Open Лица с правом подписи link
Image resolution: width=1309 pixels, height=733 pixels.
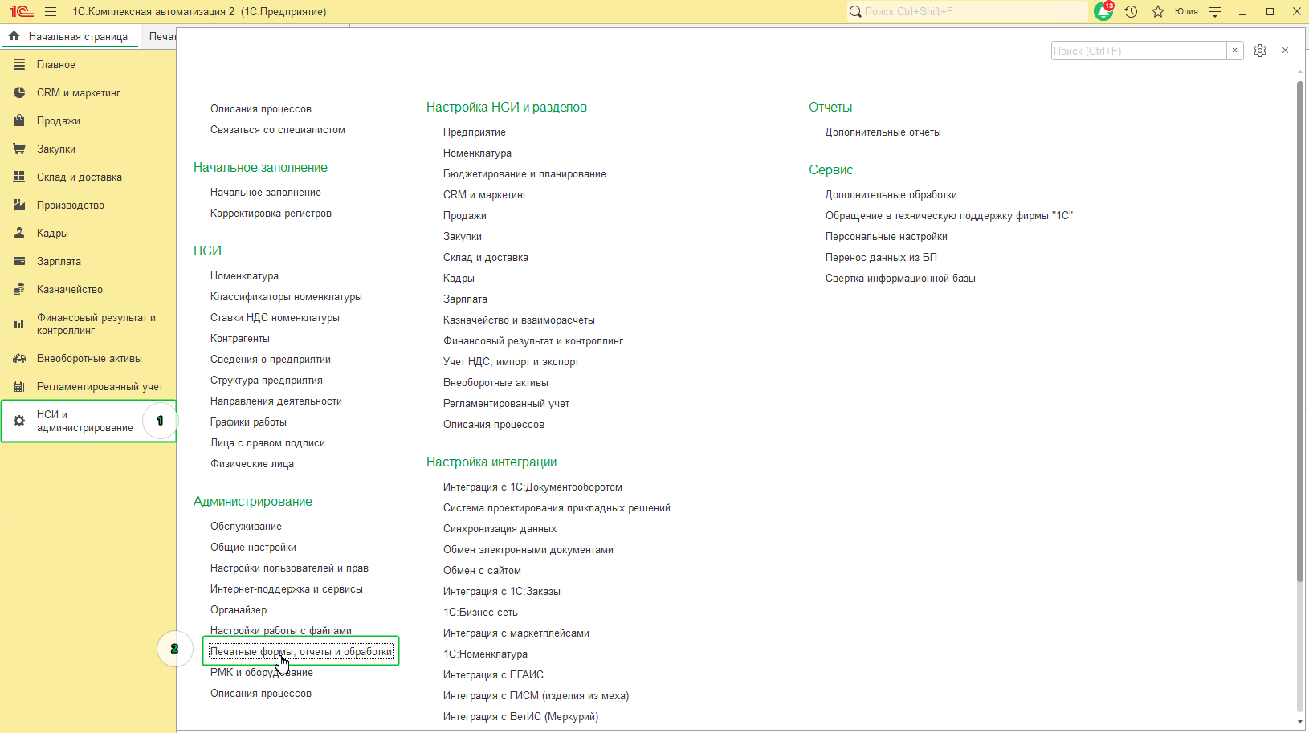click(x=267, y=442)
